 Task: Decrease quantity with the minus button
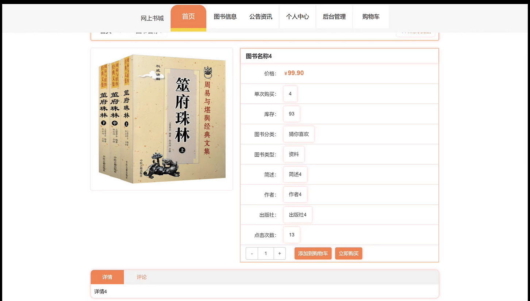[x=252, y=254]
